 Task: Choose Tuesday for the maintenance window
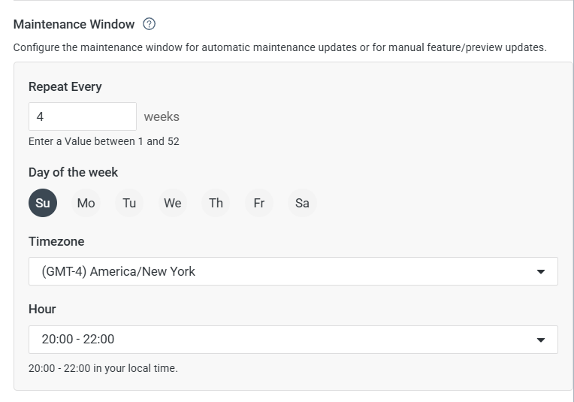pos(129,203)
